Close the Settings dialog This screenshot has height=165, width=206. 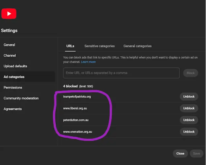point(180,154)
